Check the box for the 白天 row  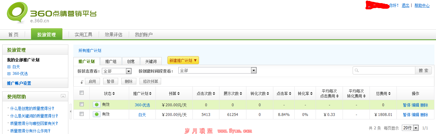82,114
